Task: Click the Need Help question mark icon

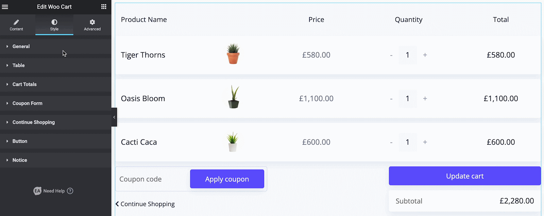Action: tap(70, 191)
